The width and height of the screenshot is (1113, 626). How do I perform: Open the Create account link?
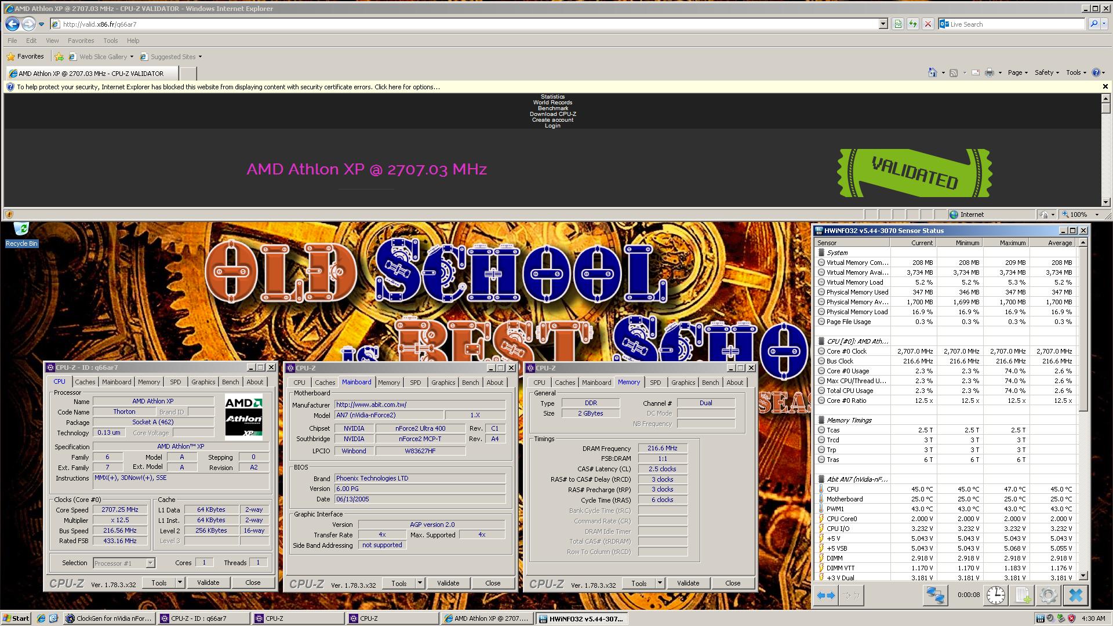pos(552,120)
